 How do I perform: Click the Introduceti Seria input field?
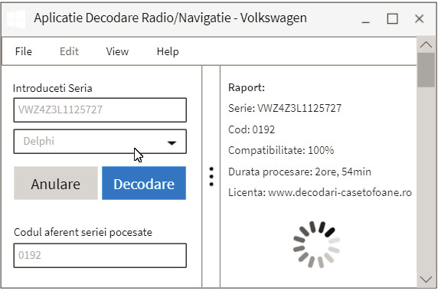click(x=100, y=110)
